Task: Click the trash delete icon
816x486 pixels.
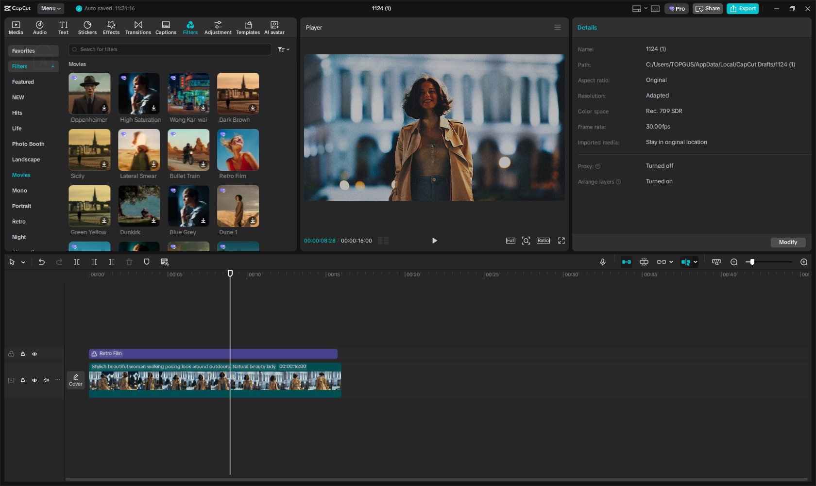Action: [x=129, y=262]
